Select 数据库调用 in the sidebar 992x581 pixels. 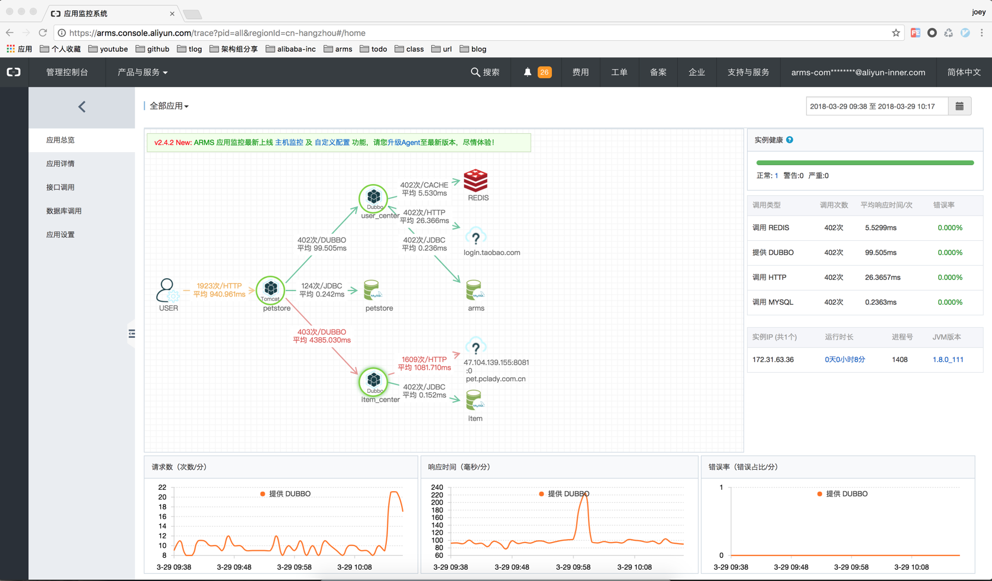(82, 211)
